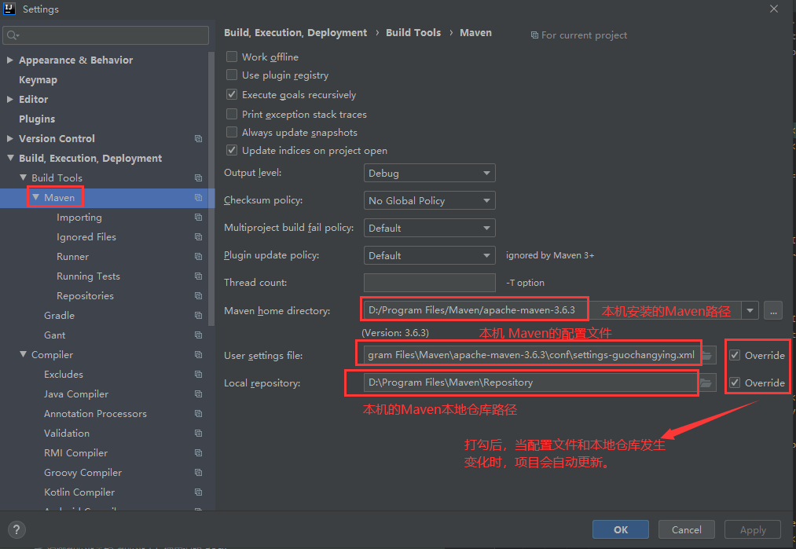Click the '...' browse icon for Maven home directory
The height and width of the screenshot is (549, 796).
tap(772, 310)
